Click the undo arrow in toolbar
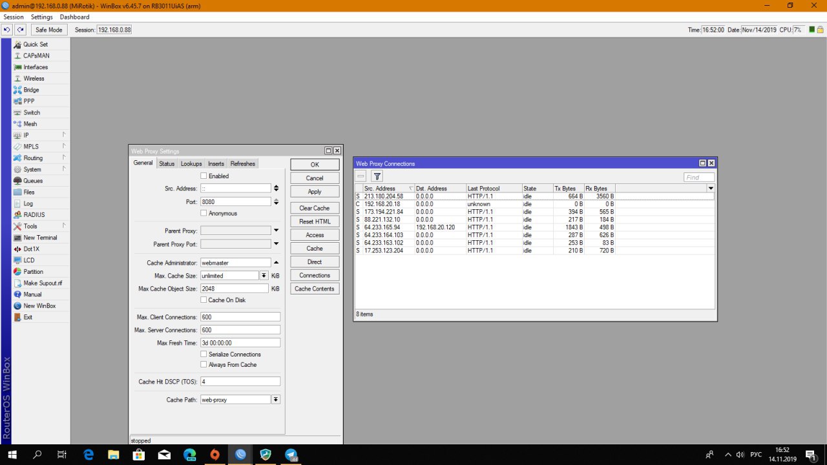Screen dimensions: 827x465 click(7, 30)
